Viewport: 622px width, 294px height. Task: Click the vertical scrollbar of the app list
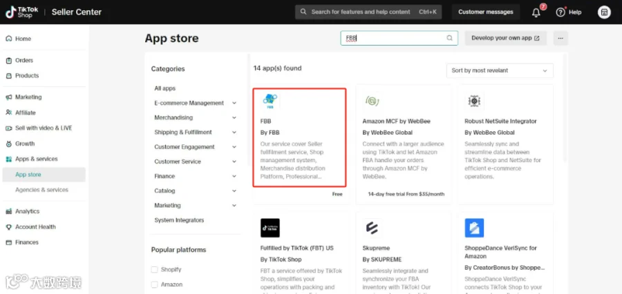[x=565, y=107]
